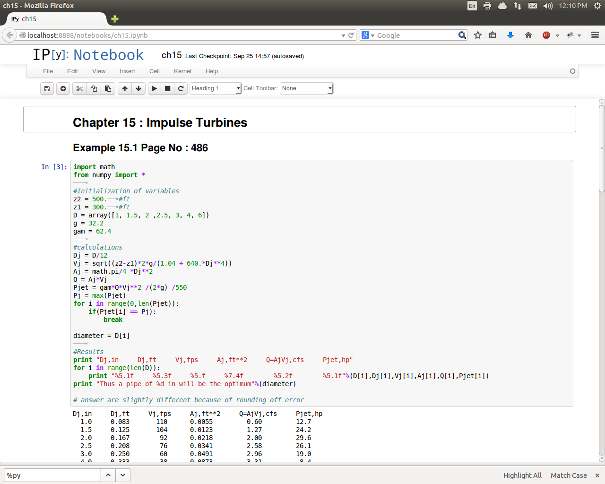Toggle Match Case in find bar
Image resolution: width=605 pixels, height=484 pixels.
(x=569, y=475)
